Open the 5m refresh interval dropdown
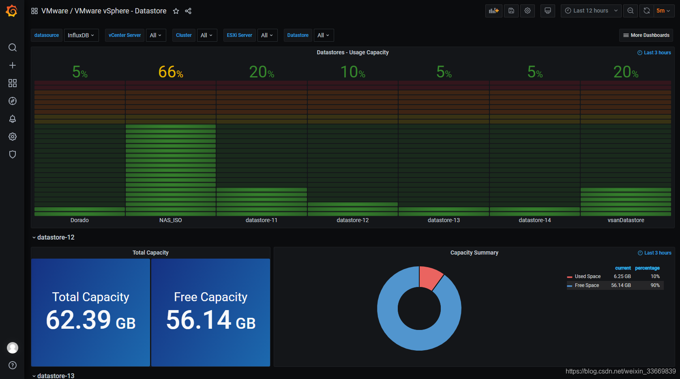Screen dimensions: 680x379 click(x=663, y=11)
